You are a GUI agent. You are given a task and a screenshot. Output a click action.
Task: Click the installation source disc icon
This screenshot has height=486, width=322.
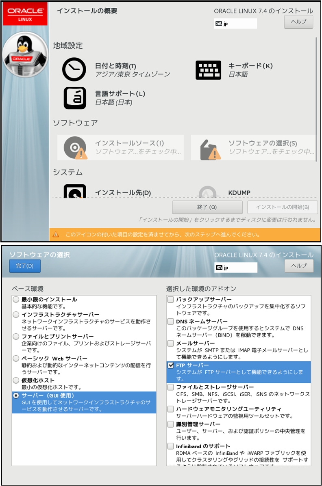(x=75, y=148)
